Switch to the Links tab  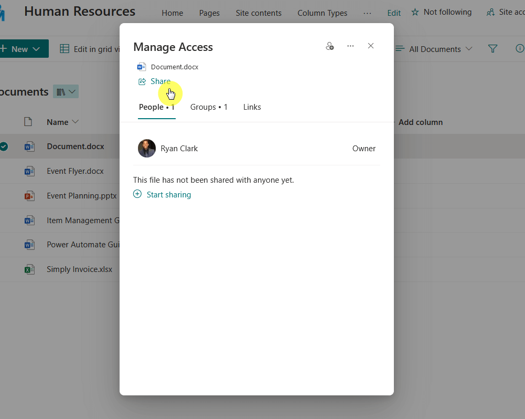pos(252,107)
